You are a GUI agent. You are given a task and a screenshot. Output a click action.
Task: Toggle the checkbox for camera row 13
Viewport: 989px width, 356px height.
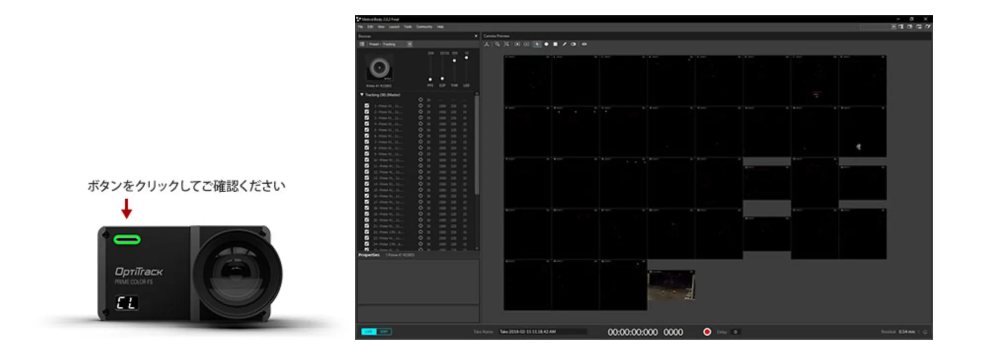[367, 178]
